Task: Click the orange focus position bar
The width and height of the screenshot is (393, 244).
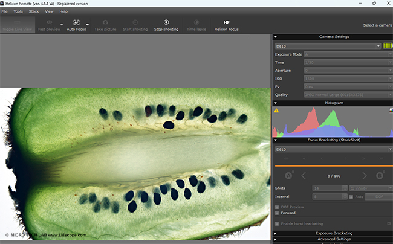Action: 333,165
